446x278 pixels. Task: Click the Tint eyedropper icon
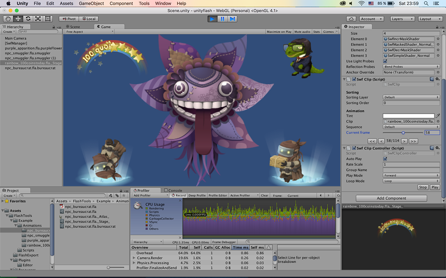click(x=438, y=116)
